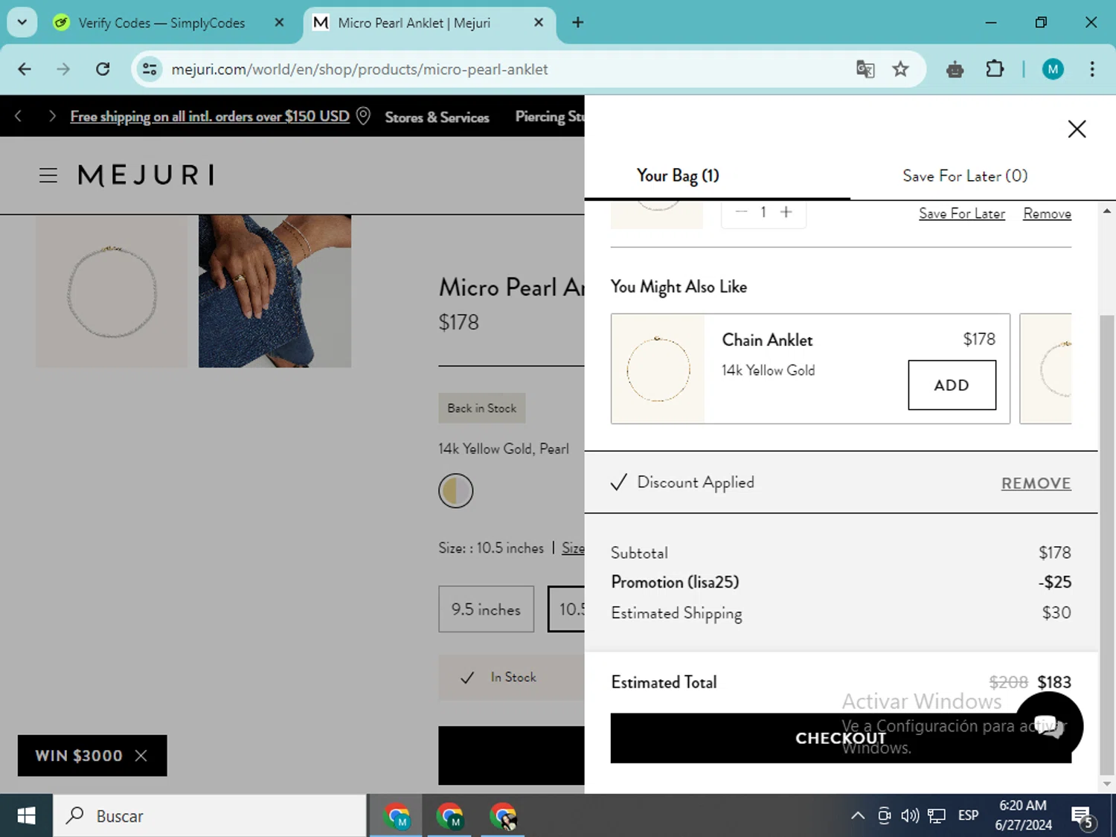
Task: Switch to Your Bag (1) tab
Action: 678,176
